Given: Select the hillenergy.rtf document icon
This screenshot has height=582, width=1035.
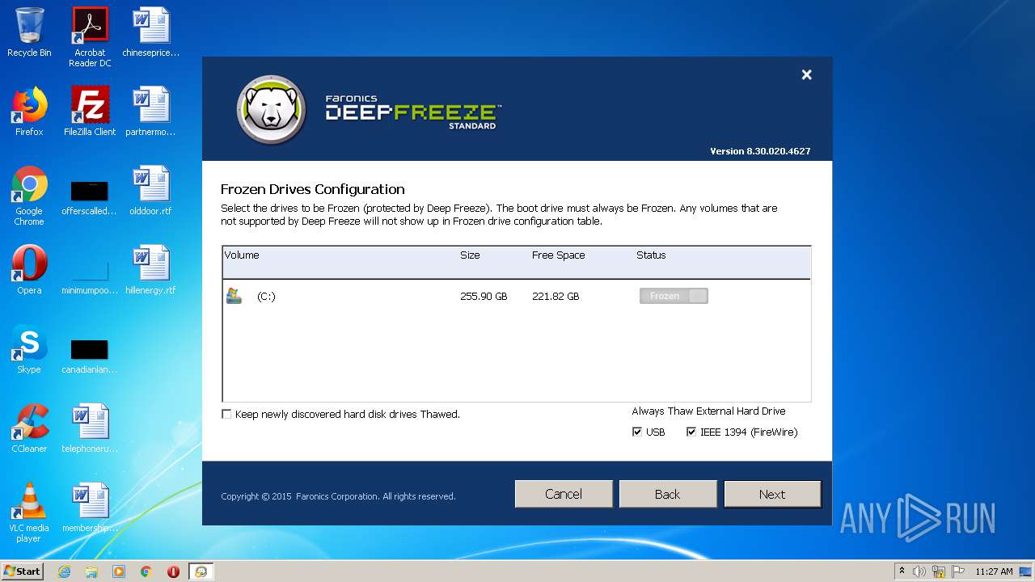Looking at the screenshot, I should [x=150, y=270].
